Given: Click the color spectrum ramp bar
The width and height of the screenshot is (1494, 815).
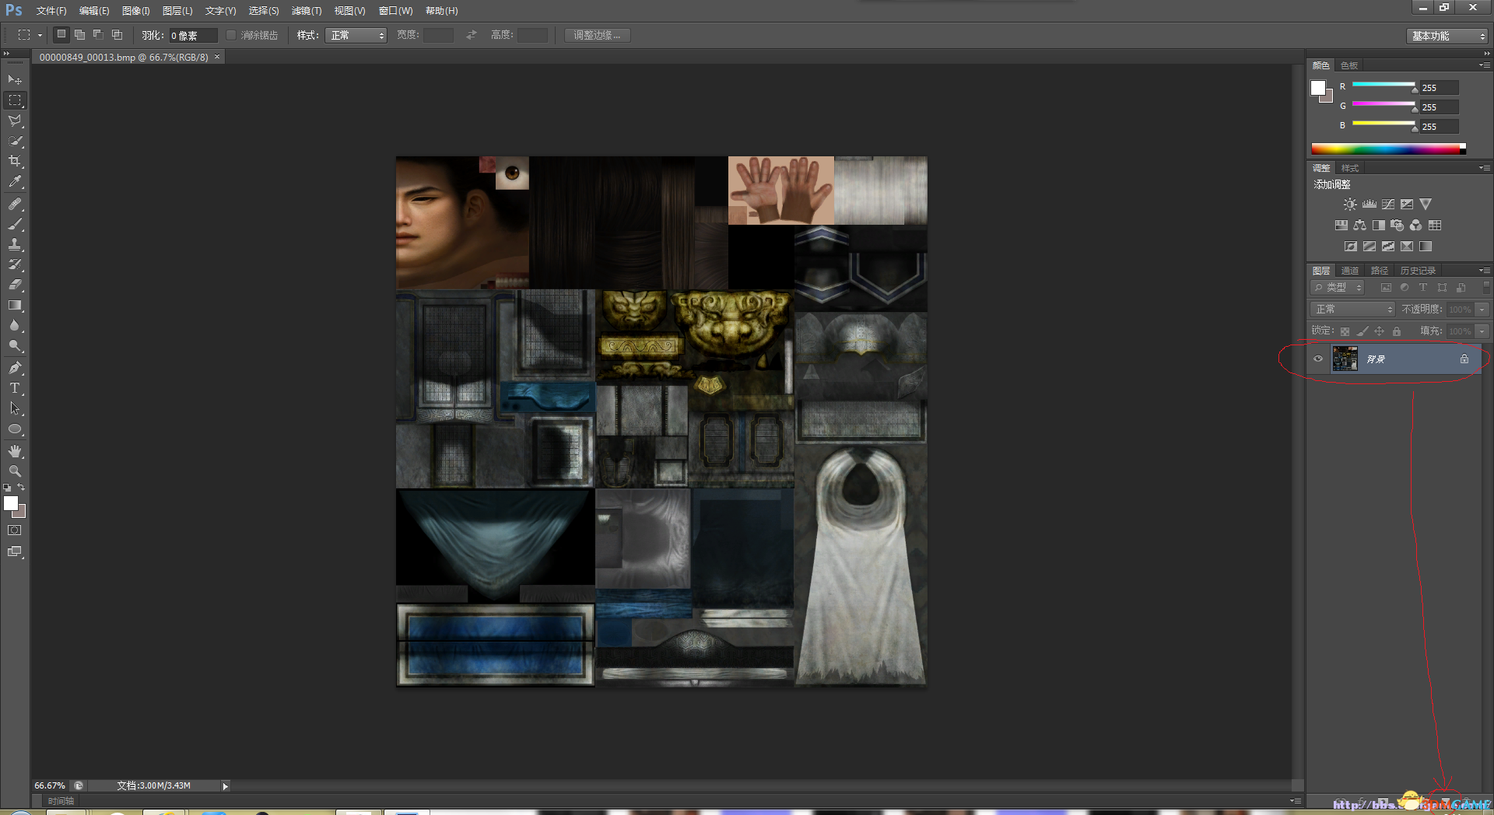Looking at the screenshot, I should pyautogui.click(x=1388, y=149).
